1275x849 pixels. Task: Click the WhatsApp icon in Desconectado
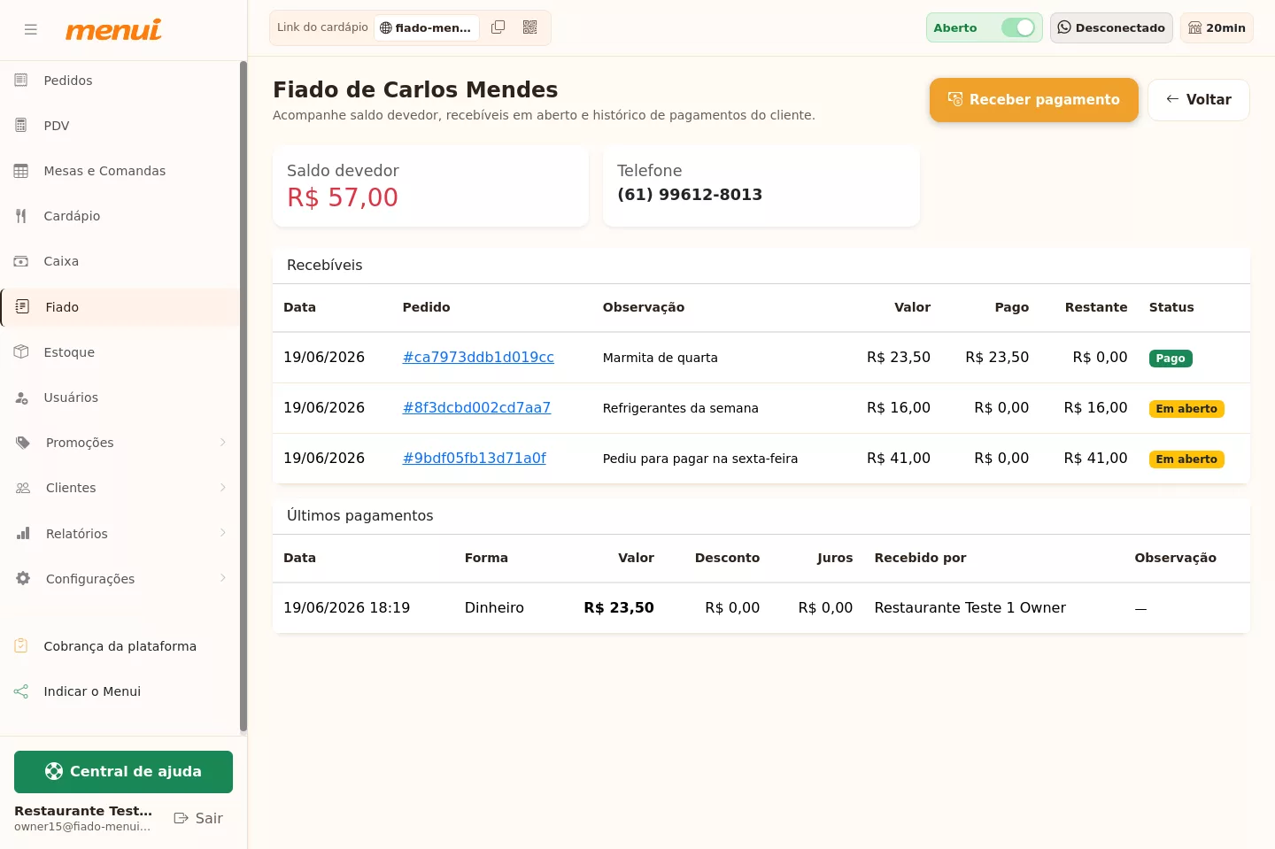(1064, 27)
